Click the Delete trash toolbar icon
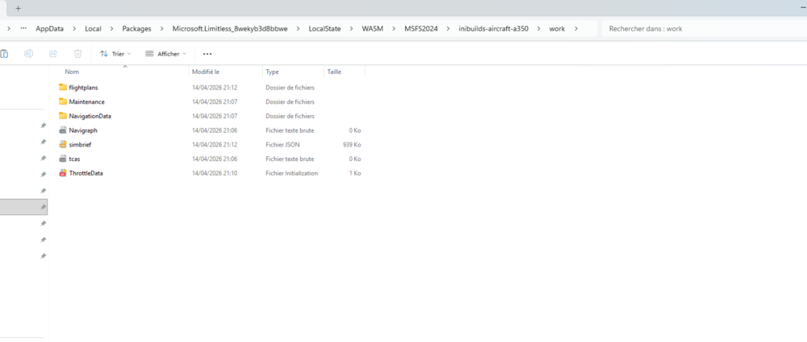 [77, 54]
